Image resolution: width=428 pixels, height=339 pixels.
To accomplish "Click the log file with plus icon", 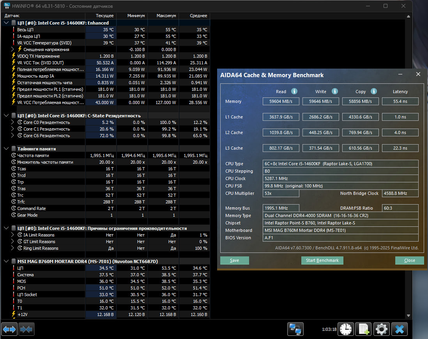I will pos(364,329).
